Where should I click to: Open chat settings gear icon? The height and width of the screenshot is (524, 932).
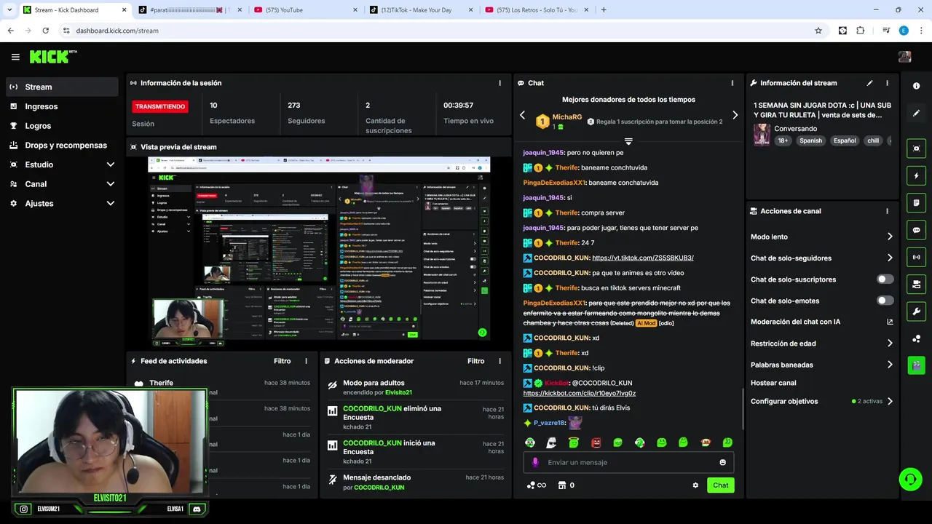point(695,485)
